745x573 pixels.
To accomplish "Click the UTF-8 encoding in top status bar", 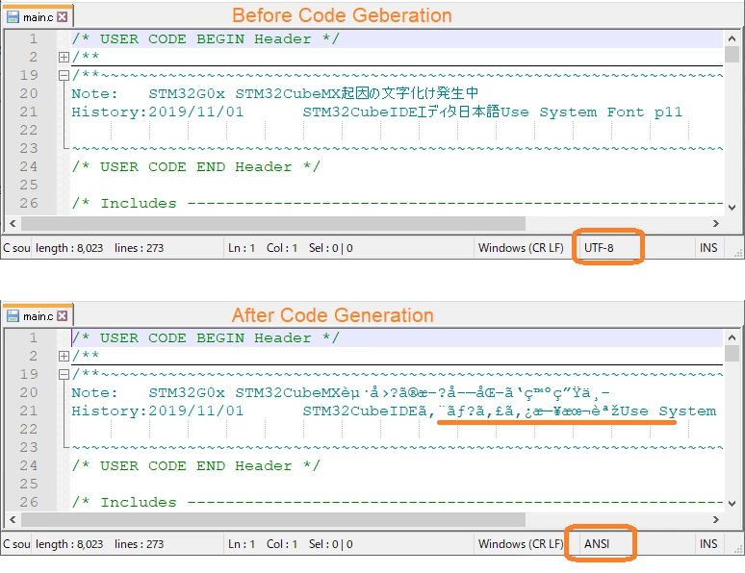I will [x=599, y=248].
